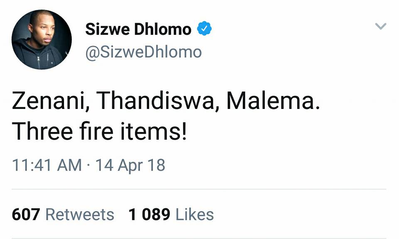399x239 pixels.
Task: Visit the @SizweDhlomo handle
Action: [143, 52]
